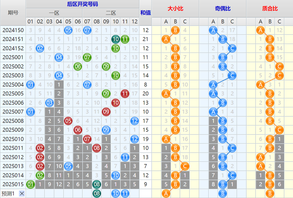Select column header 12
This screenshot has height=198, width=293.
(x=135, y=22)
